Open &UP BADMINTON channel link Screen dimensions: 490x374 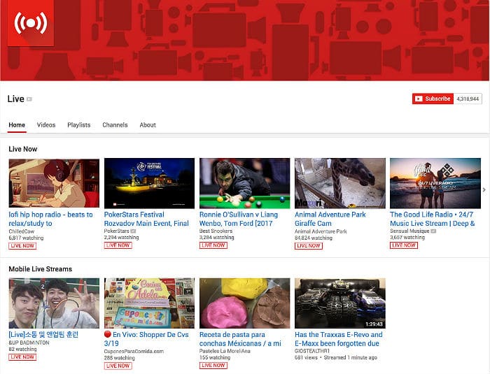point(29,343)
